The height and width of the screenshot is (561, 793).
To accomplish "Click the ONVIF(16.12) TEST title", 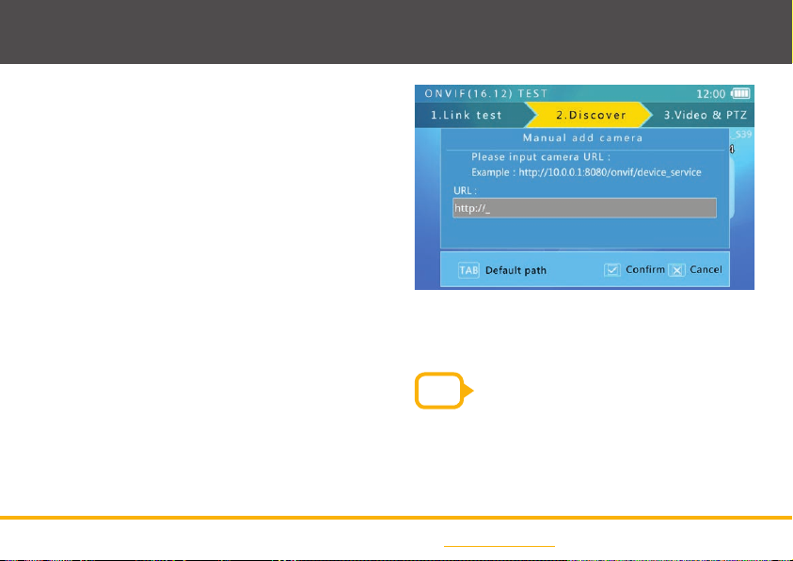I will coord(486,93).
